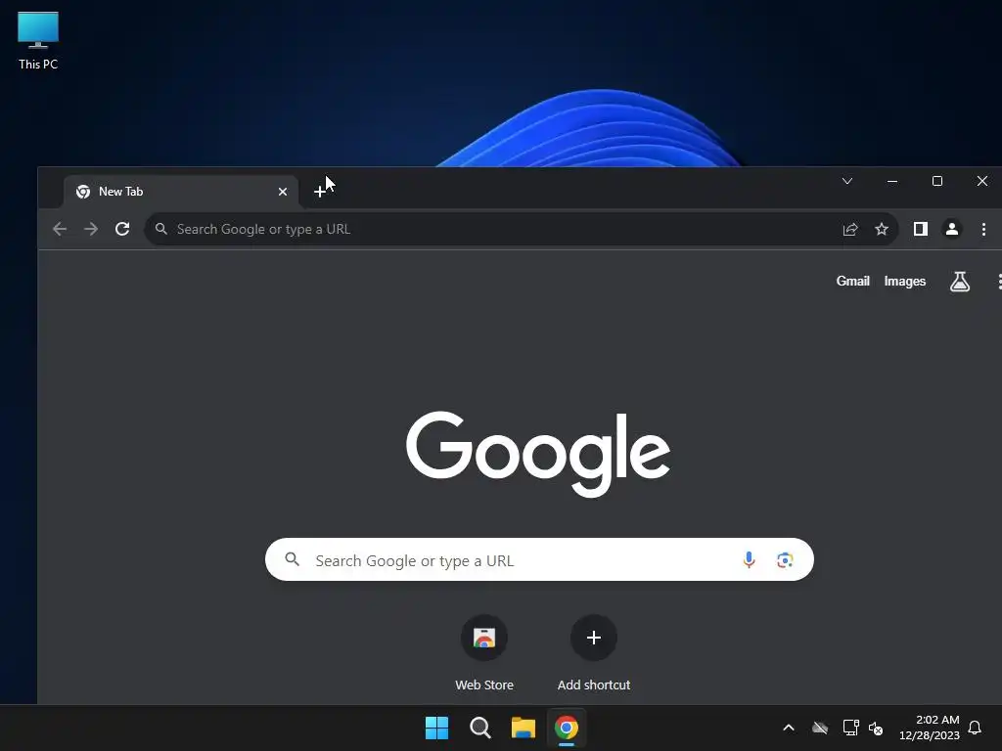Screen dimensions: 1002x751
Task: Click the Add shortcut label
Action: 594,685
